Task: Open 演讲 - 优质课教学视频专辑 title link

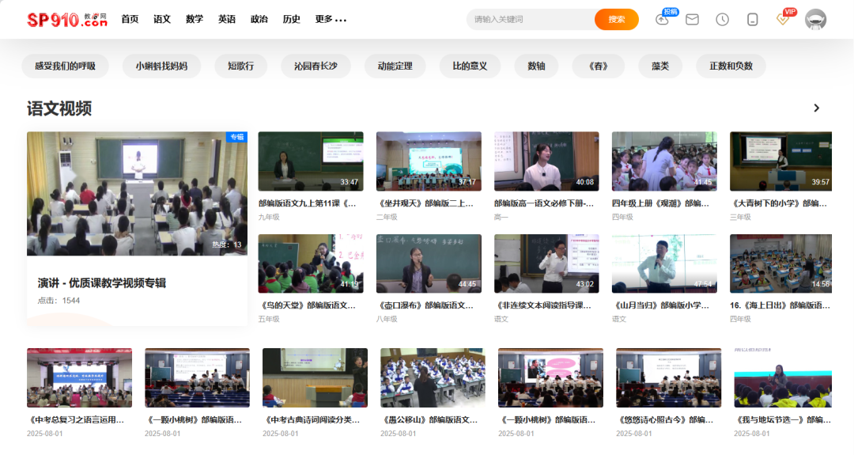Action: pyautogui.click(x=102, y=282)
